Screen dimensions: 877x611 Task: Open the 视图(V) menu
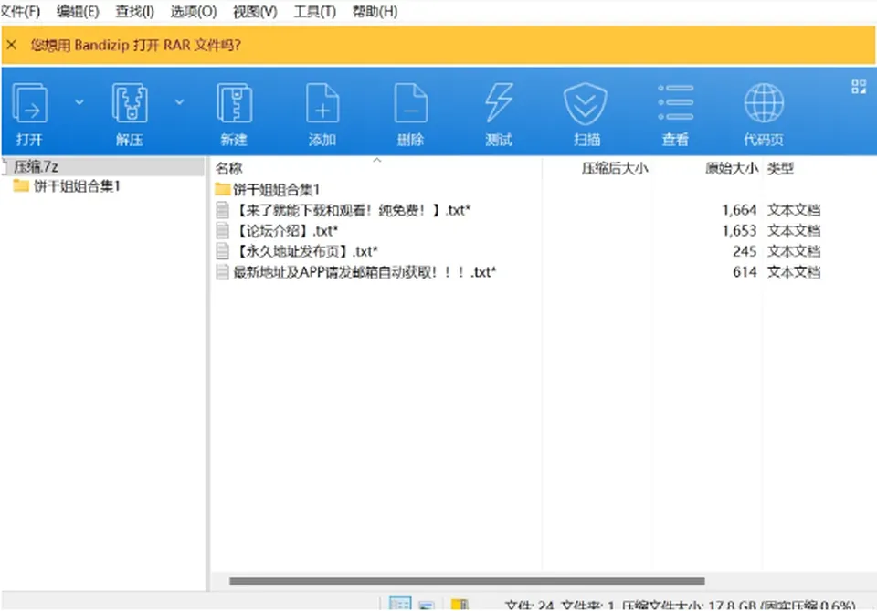[x=255, y=11]
